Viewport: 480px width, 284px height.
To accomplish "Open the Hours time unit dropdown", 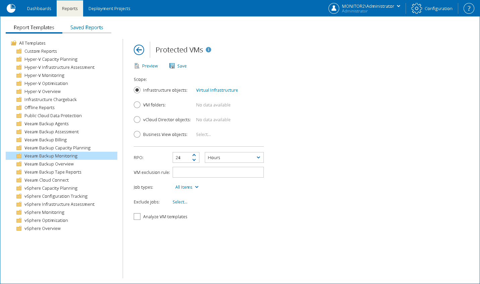I will [x=234, y=157].
